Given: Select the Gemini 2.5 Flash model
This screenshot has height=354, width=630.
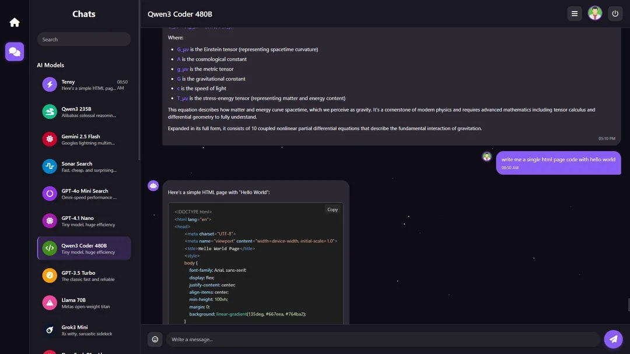Looking at the screenshot, I should point(49,139).
